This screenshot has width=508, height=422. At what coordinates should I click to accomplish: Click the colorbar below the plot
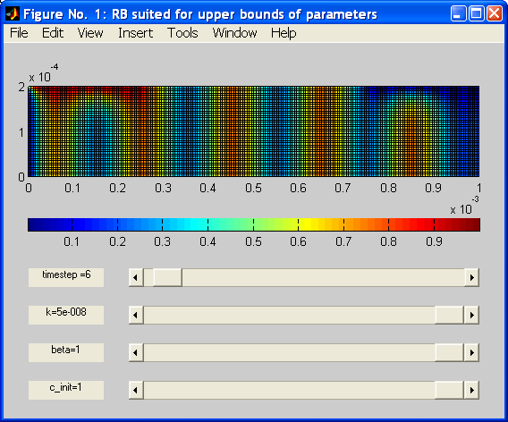tap(254, 224)
